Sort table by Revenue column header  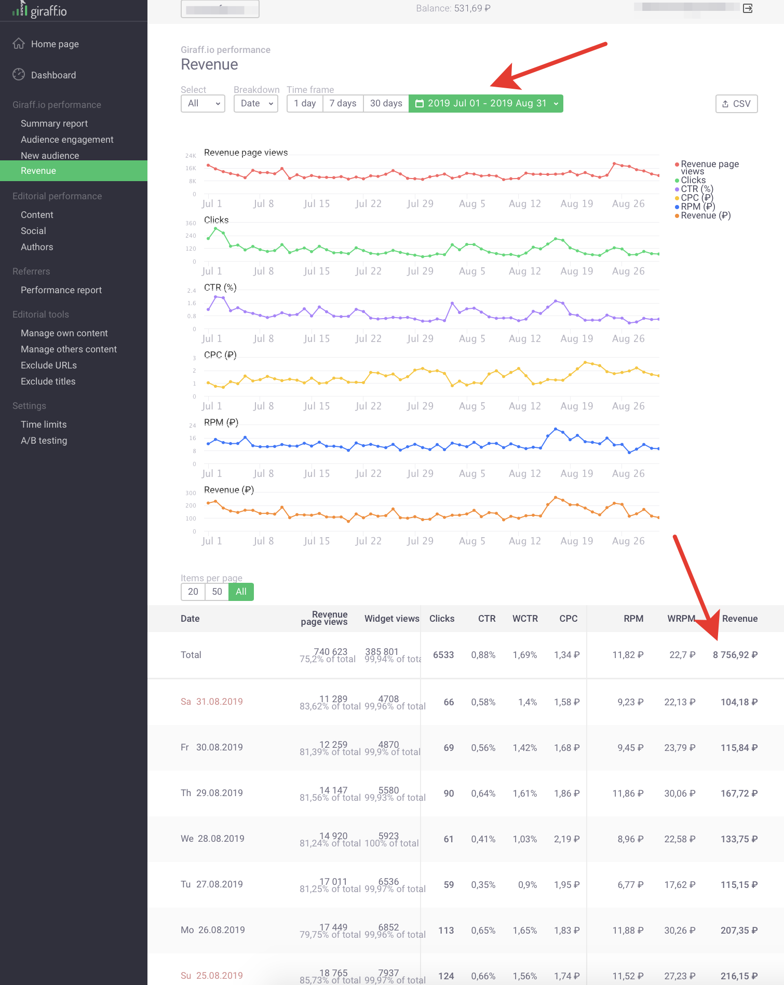pos(740,619)
